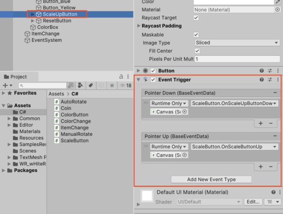Viewport: 283px width, 214px height.
Task: Click the Project panel lock icon
Action: pos(121,77)
